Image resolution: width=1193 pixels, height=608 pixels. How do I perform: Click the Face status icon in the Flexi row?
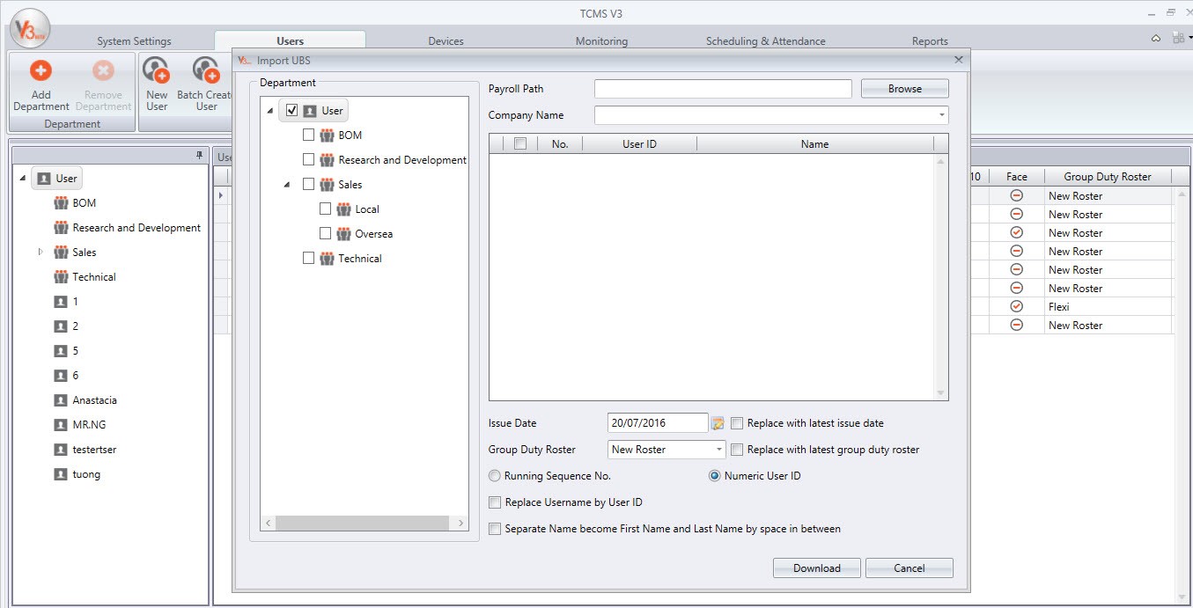click(1016, 307)
